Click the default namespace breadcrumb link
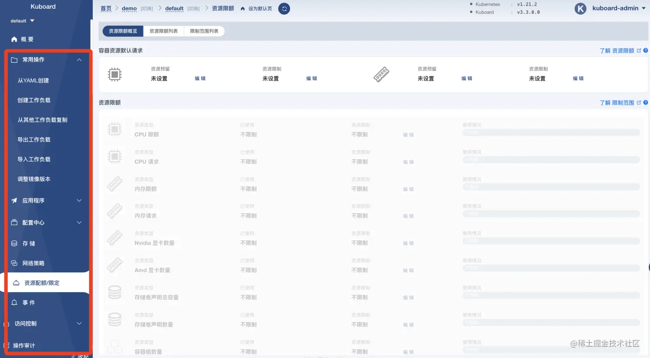This screenshot has height=358, width=650. pyautogui.click(x=174, y=9)
